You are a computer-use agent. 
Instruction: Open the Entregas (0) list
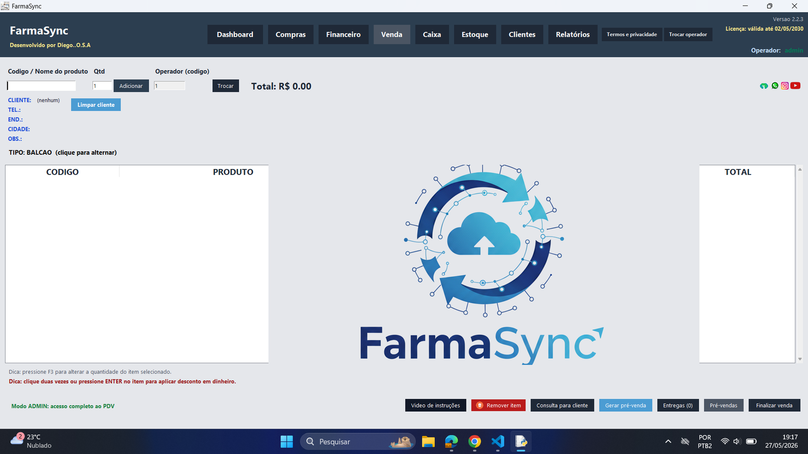[x=678, y=405]
